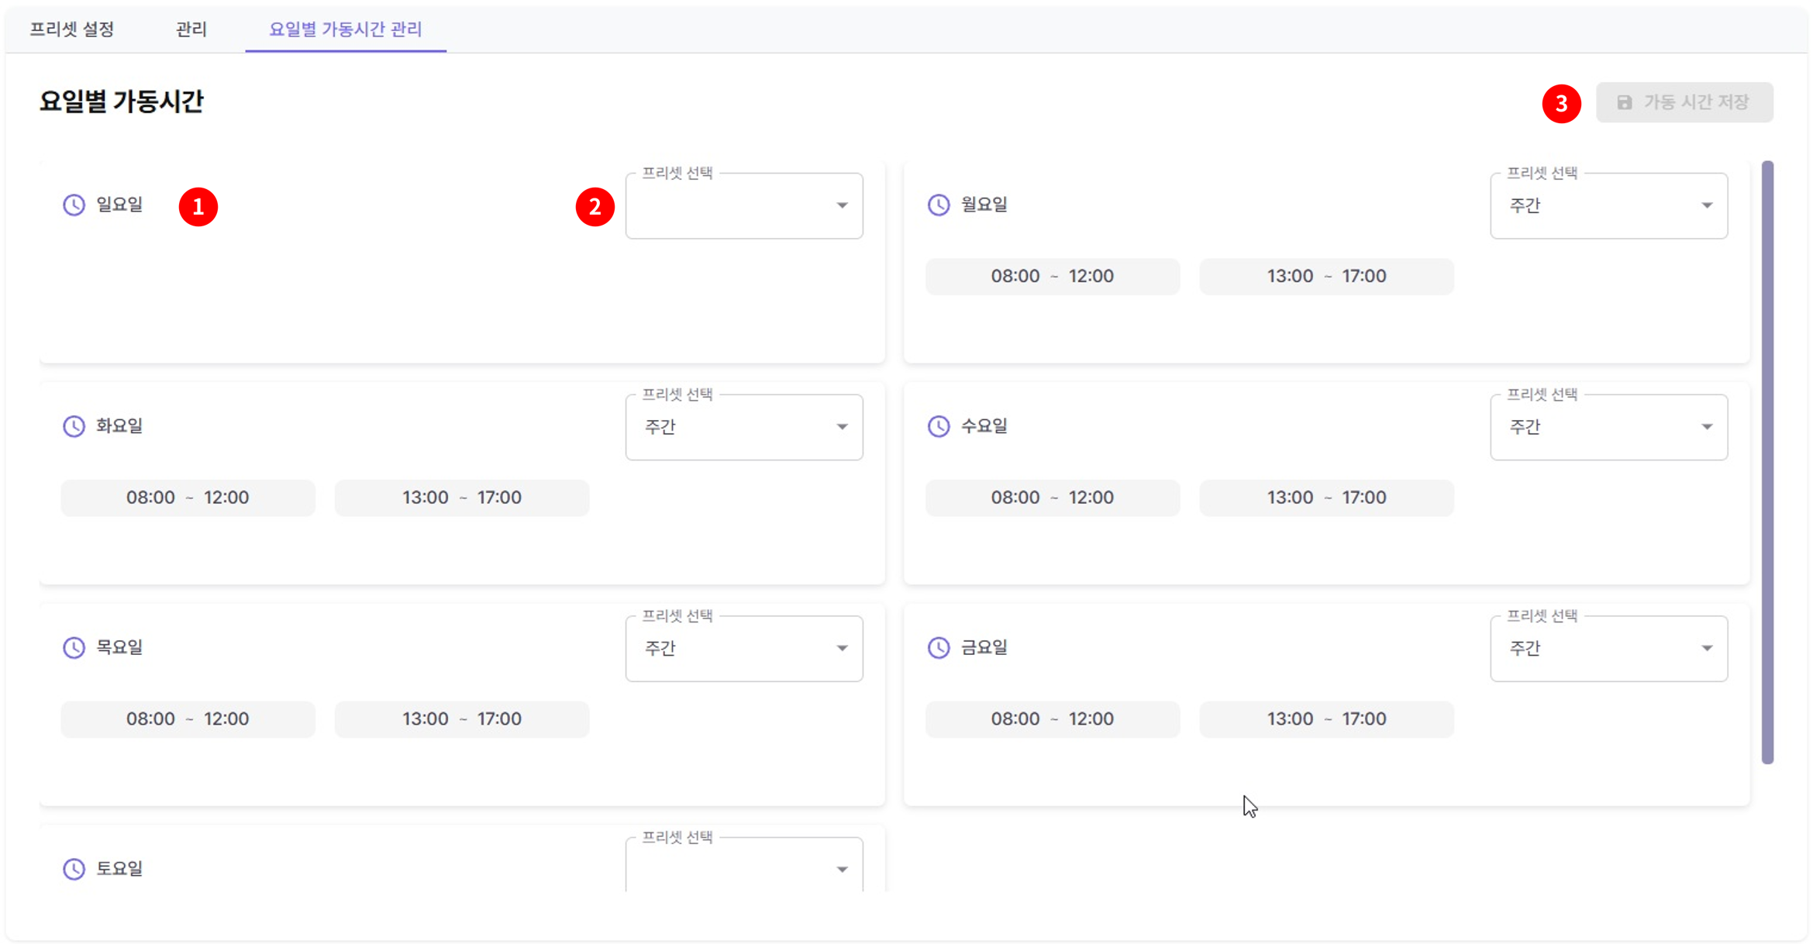Expand the 화요일 preset selector
Viewport: 1813px width, 944px height.
coord(743,427)
